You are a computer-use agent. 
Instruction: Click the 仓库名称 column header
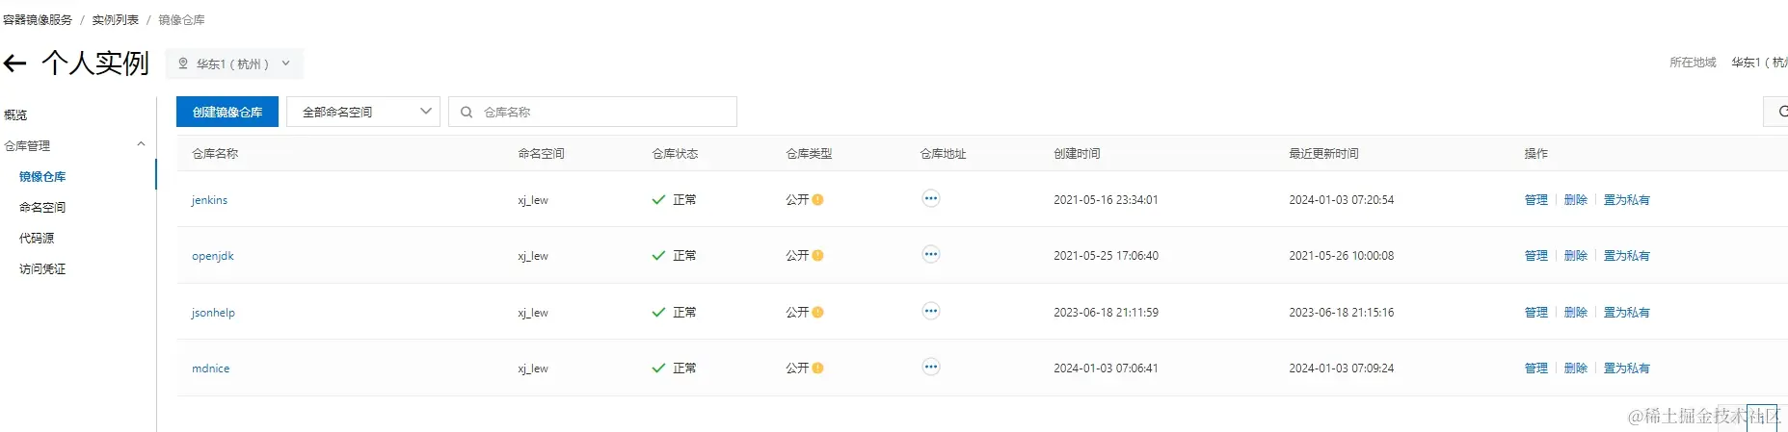pyautogui.click(x=215, y=154)
